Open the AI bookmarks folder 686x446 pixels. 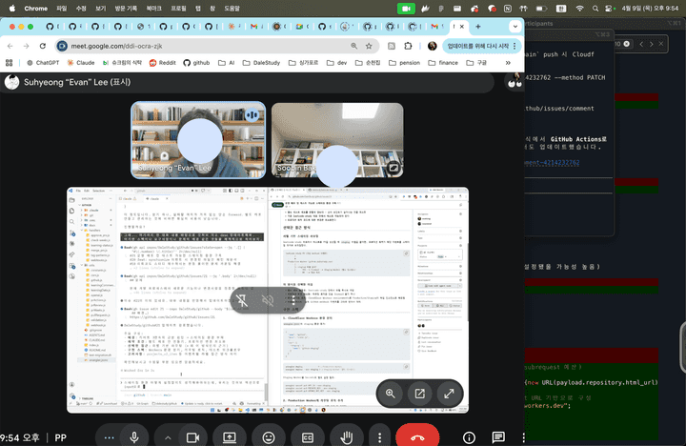pyautogui.click(x=227, y=63)
